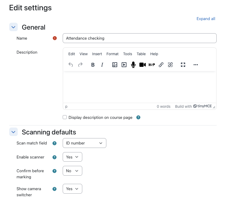Open the Confirm before marking dropdown
This screenshot has height=201, width=237.
coord(72,171)
